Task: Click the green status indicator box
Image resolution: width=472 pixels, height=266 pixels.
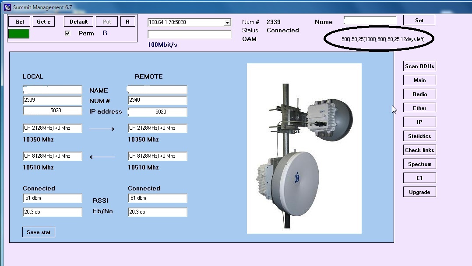Action: (x=19, y=34)
